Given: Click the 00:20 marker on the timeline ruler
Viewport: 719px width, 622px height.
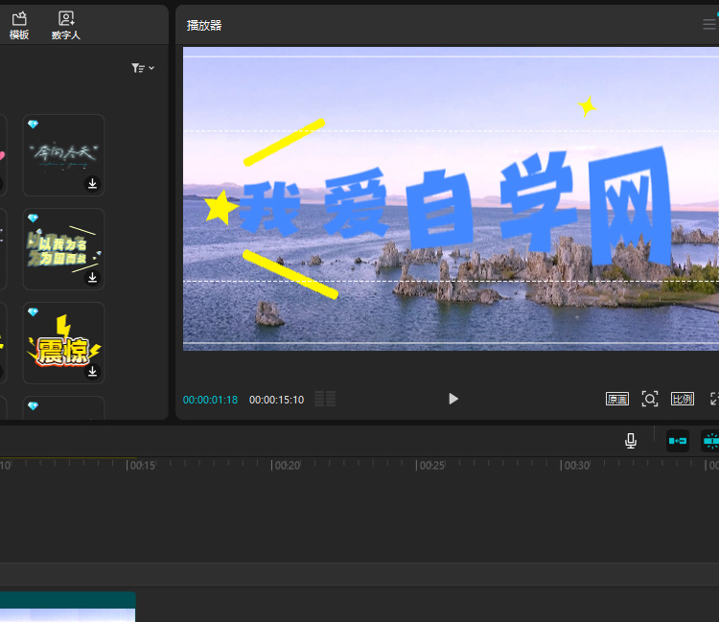Looking at the screenshot, I should click(287, 466).
